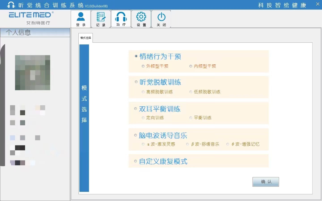Image resolution: width=322 pixels, height=201 pixels.
Task: Switch to the 模式选择 tab
Action: pos(85,38)
